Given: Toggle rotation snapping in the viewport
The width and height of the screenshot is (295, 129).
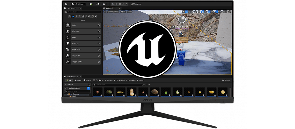Looking at the screenshot, I should (x=209, y=12).
